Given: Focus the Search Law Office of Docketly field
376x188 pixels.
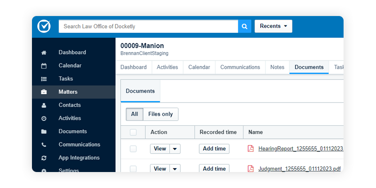Looking at the screenshot, I should 149,26.
